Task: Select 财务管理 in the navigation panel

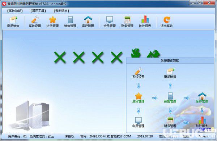Action: click(170, 122)
